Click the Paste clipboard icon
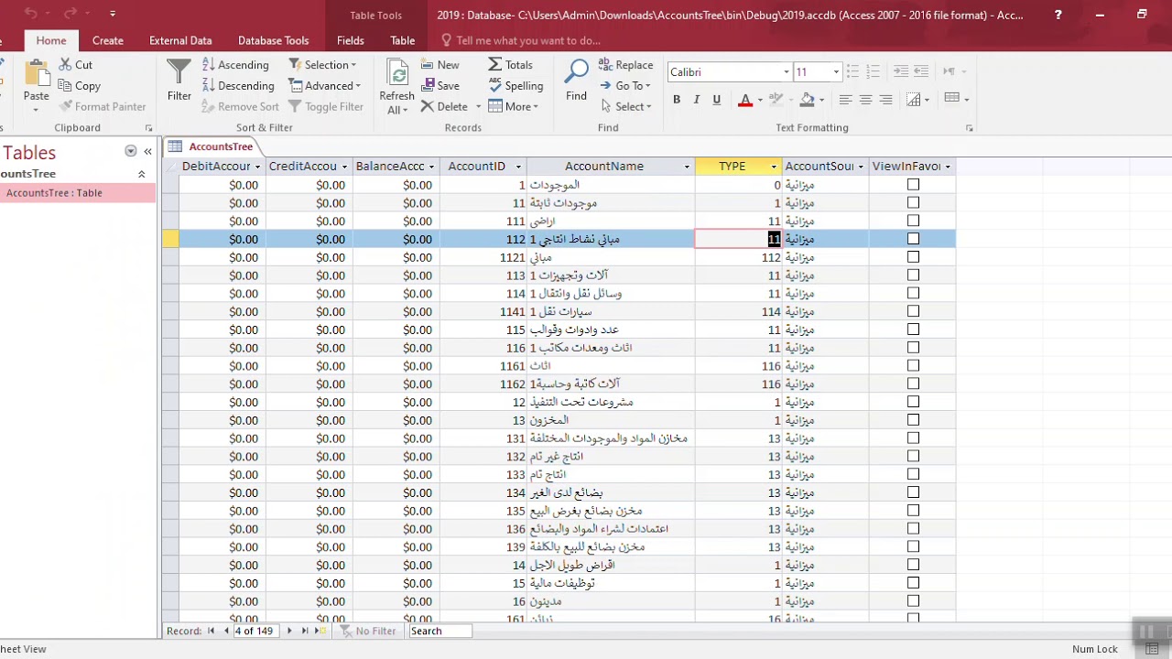 click(37, 73)
